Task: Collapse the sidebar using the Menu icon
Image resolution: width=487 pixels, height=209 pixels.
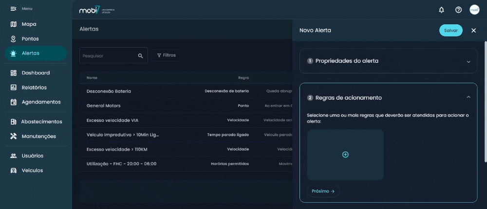Action: pyautogui.click(x=14, y=9)
